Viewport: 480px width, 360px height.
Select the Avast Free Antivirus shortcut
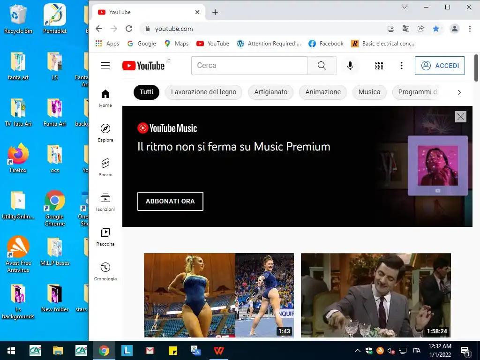coord(18,254)
